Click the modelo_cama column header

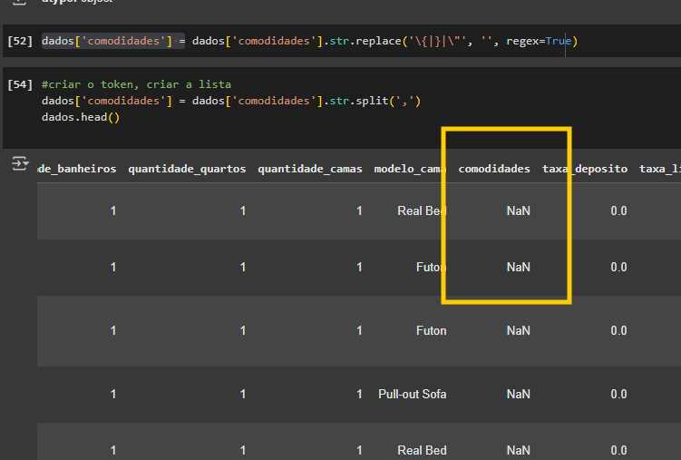(x=410, y=169)
